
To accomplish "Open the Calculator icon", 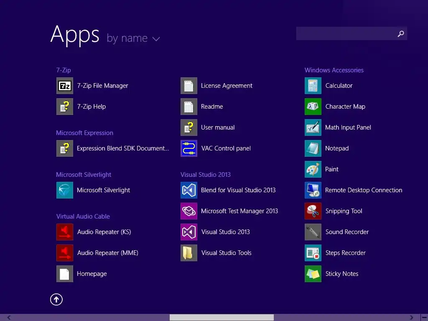I will click(313, 86).
